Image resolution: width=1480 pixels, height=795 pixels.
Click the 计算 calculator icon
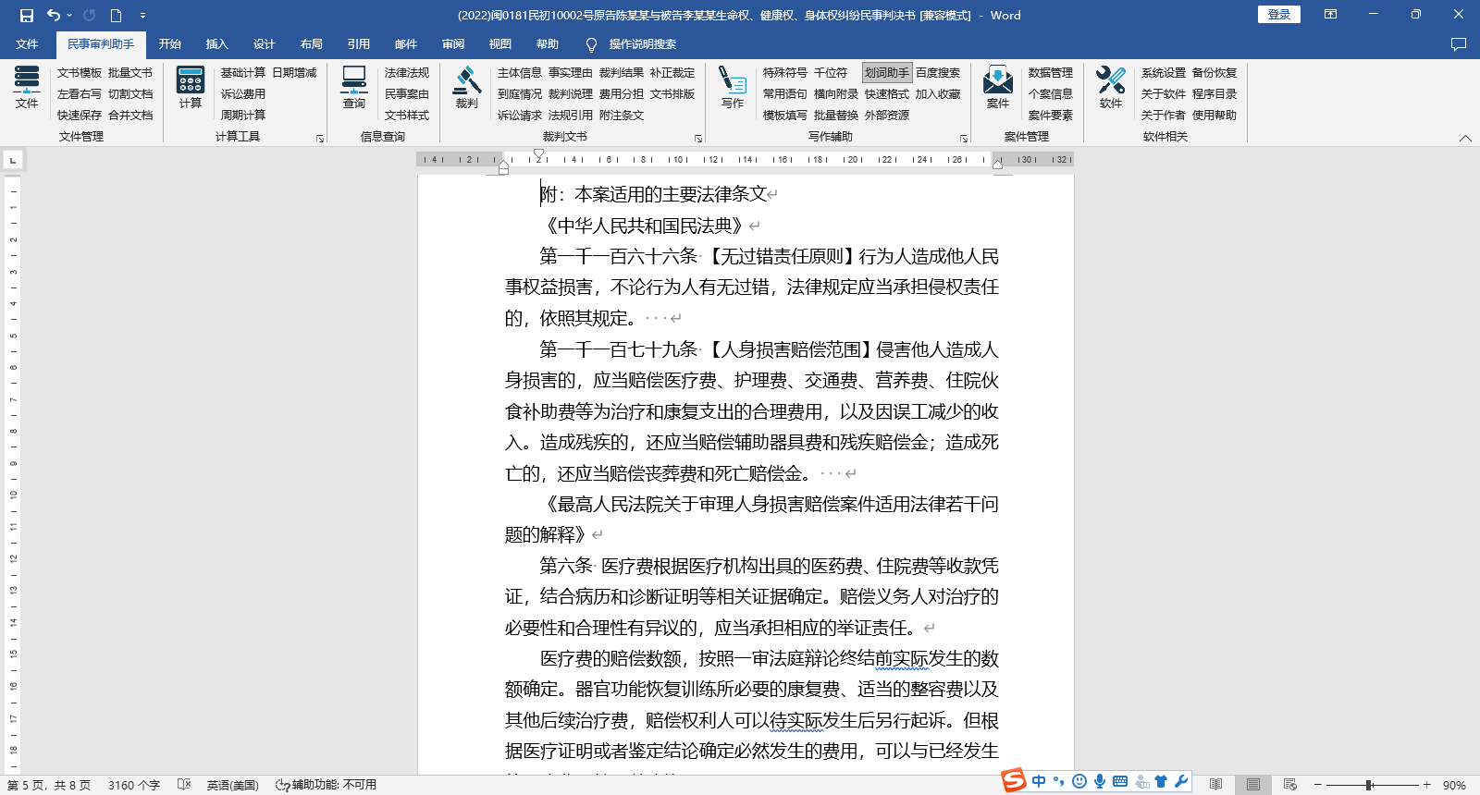[191, 88]
